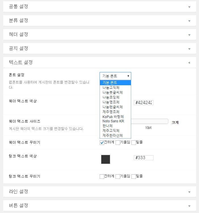Uncheck header text 진하게 checkbox

(102, 143)
